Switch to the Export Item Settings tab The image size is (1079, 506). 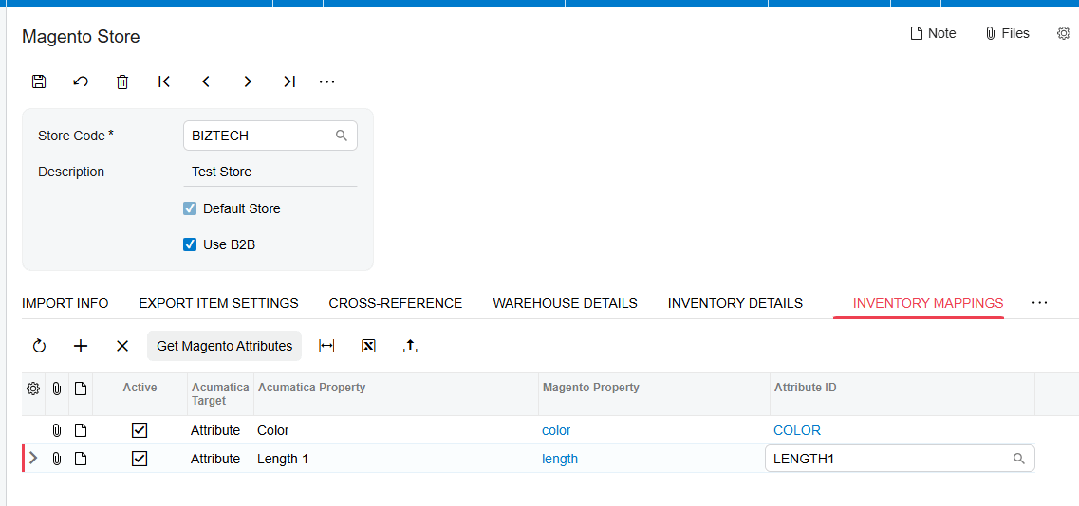click(x=219, y=303)
